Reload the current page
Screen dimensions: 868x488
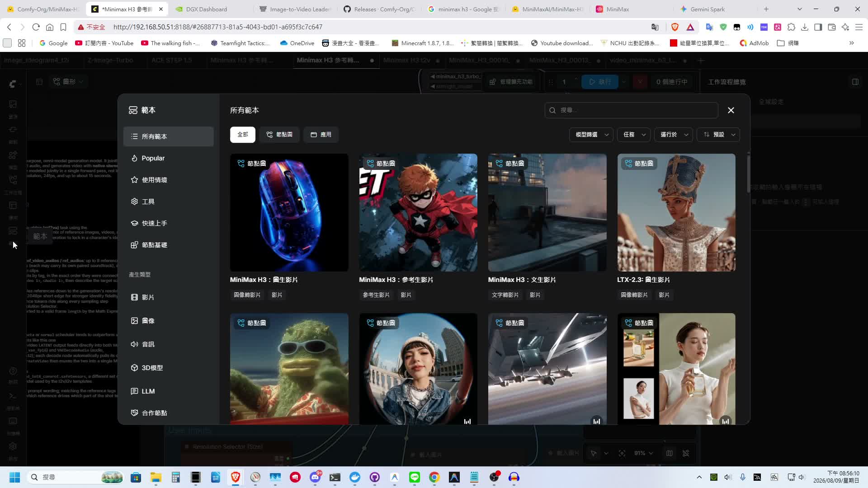click(x=36, y=27)
